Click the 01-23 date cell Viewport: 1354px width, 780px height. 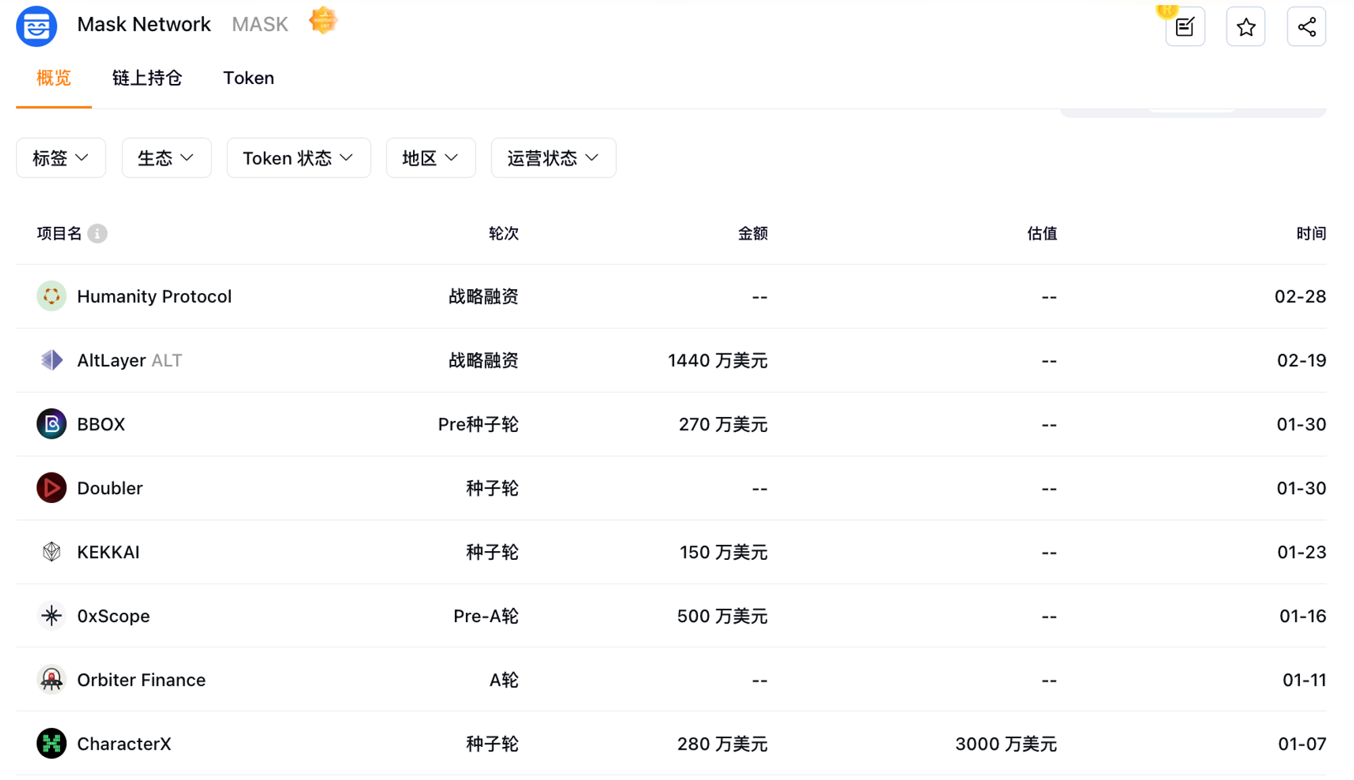[x=1301, y=552]
